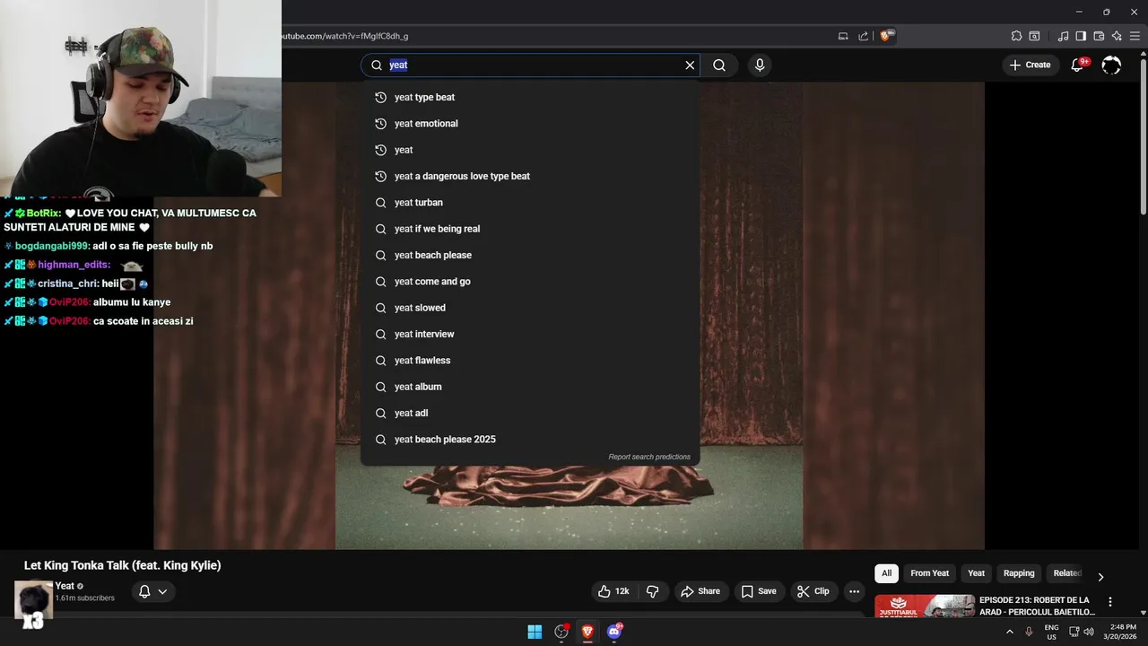Click the magnifier search submit button

pos(719,65)
